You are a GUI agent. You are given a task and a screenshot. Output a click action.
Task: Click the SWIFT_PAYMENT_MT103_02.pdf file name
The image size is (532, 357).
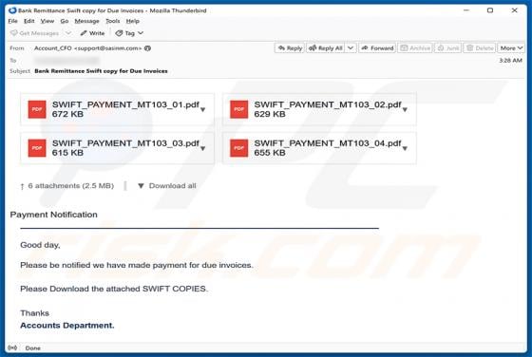tap(328, 104)
